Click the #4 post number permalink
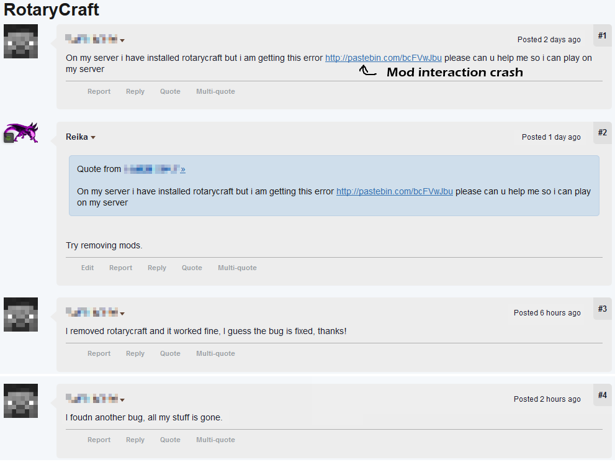This screenshot has width=615, height=462. (603, 396)
